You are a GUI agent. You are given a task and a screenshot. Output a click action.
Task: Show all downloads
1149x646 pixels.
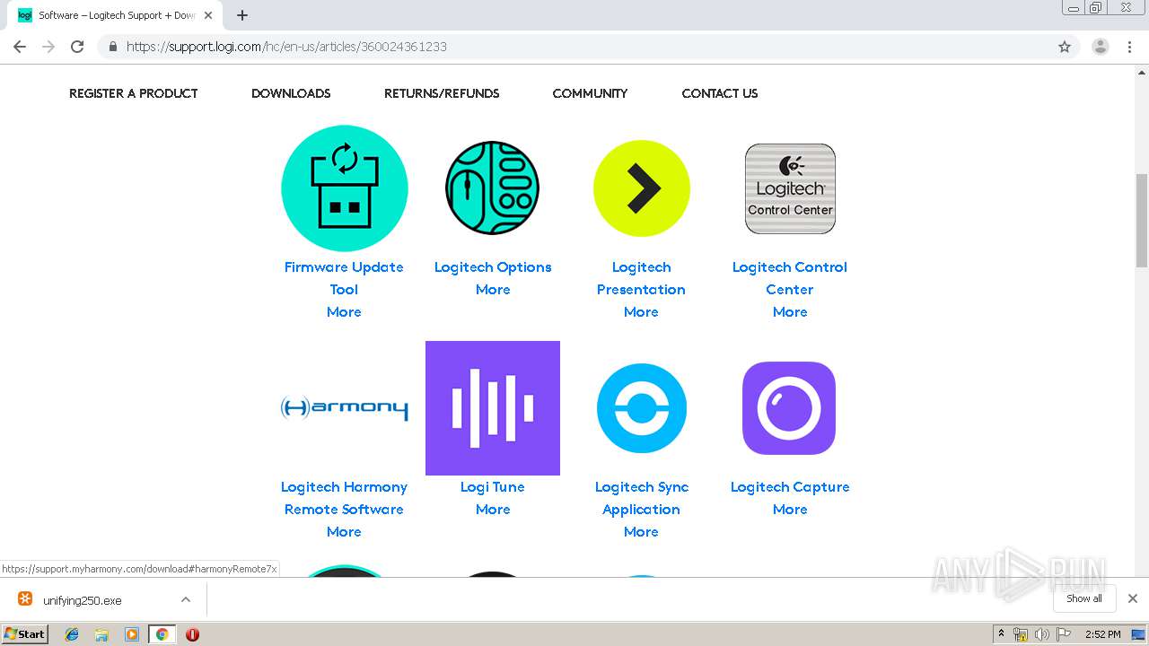tap(1083, 598)
